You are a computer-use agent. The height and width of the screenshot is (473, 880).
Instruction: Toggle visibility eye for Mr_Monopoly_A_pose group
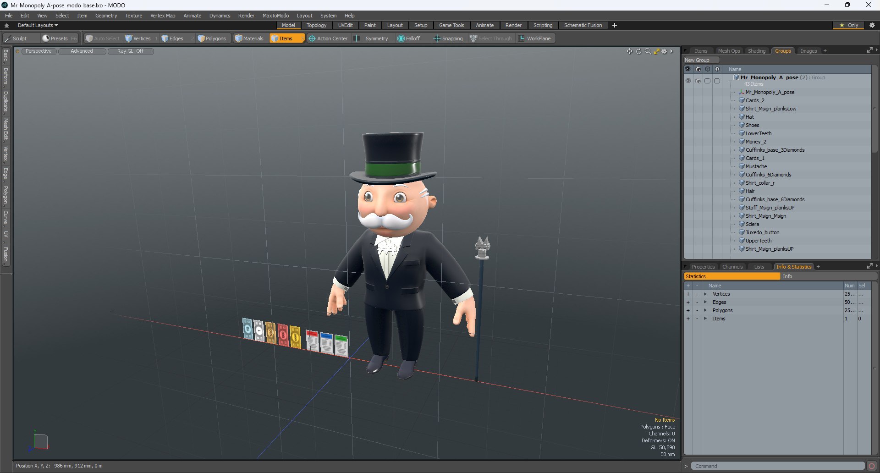pyautogui.click(x=688, y=81)
